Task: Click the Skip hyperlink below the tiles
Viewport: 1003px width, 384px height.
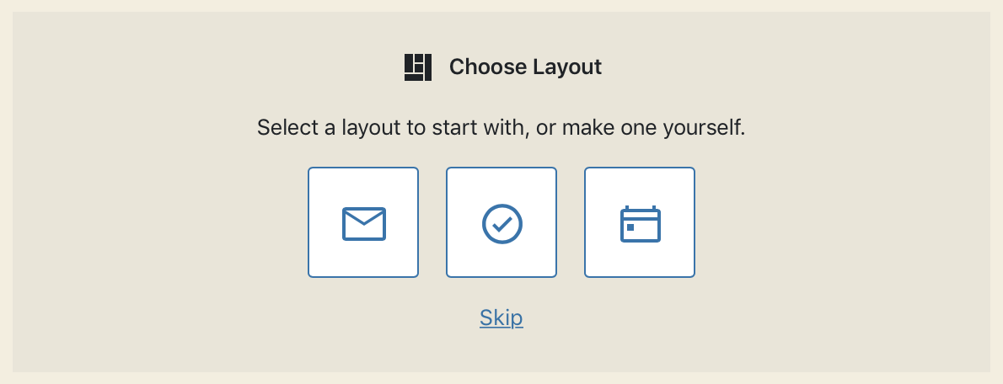Action: click(x=501, y=317)
